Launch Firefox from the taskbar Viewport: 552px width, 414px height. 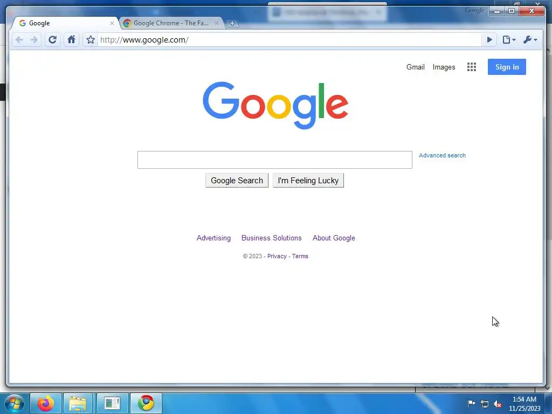(46, 403)
